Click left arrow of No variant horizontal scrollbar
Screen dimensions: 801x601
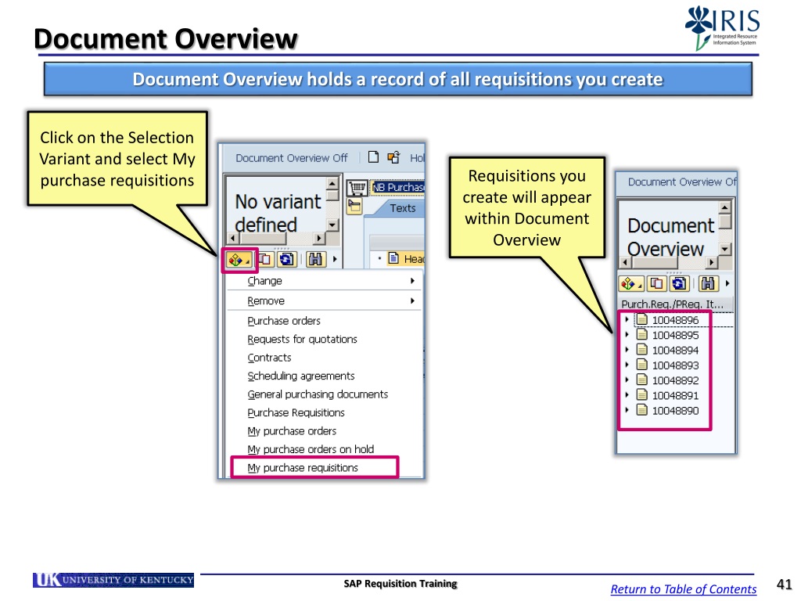[233, 238]
